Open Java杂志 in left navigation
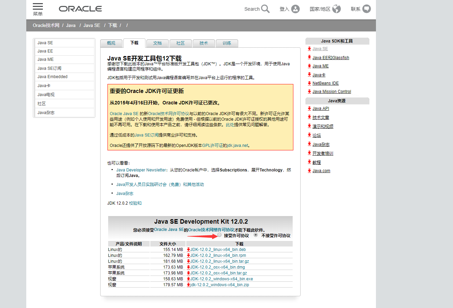453x308 pixels. 64,113
